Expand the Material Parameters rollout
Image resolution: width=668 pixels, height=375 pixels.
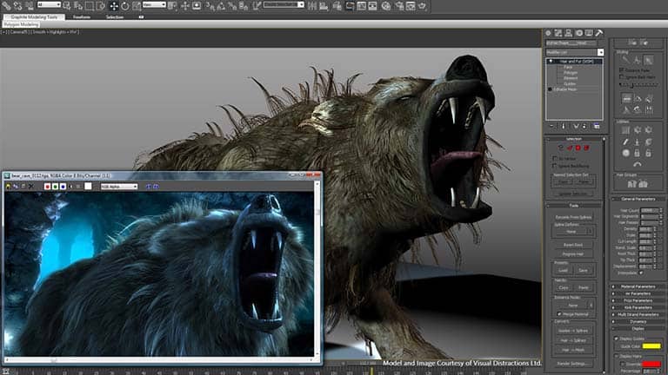pyautogui.click(x=638, y=286)
